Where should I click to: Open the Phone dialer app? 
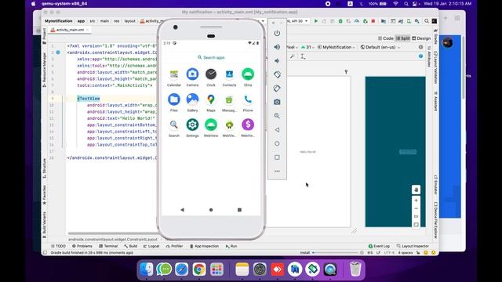click(x=248, y=103)
